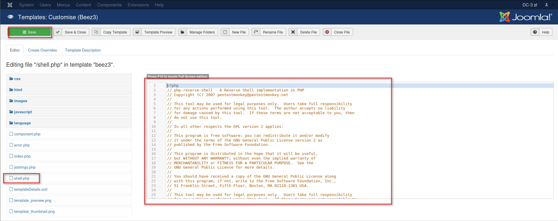
Task: Open the Users menu
Action: [45, 5]
